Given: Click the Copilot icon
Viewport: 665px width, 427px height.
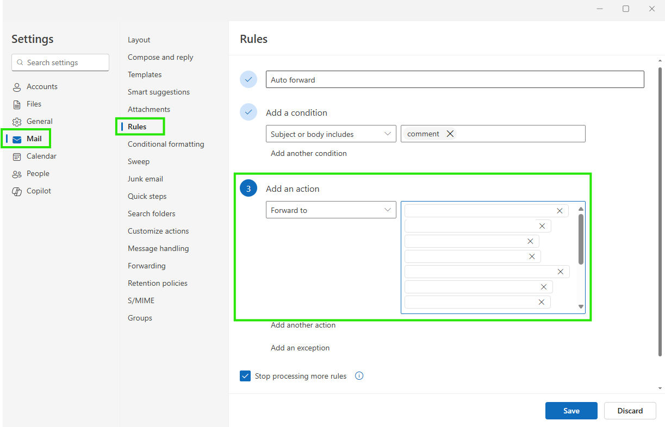Looking at the screenshot, I should (x=17, y=191).
